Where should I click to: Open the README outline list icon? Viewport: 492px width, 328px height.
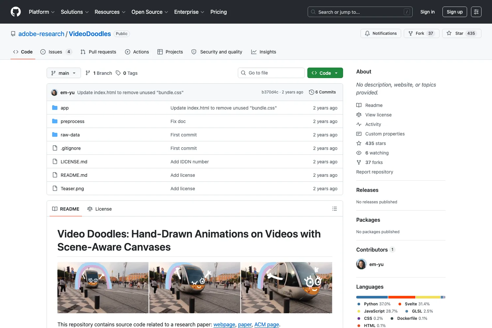[x=335, y=209]
